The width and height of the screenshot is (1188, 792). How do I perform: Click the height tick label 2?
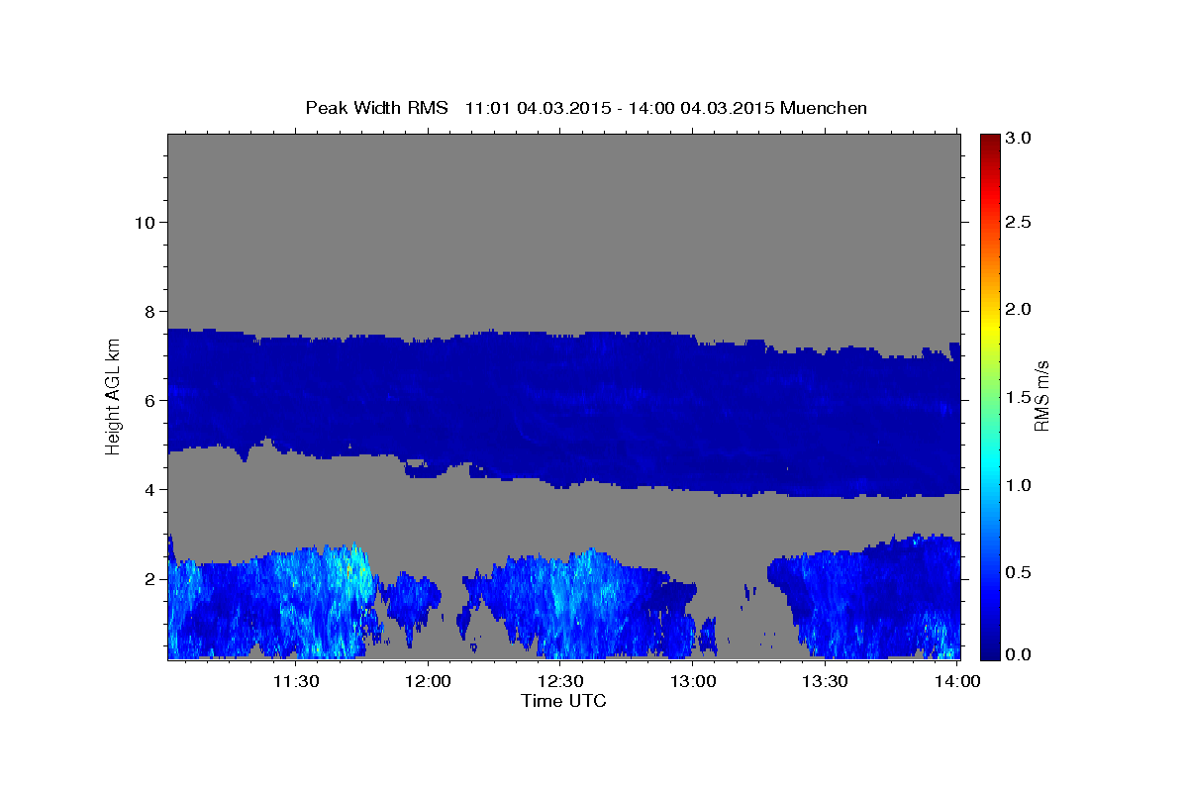149,579
